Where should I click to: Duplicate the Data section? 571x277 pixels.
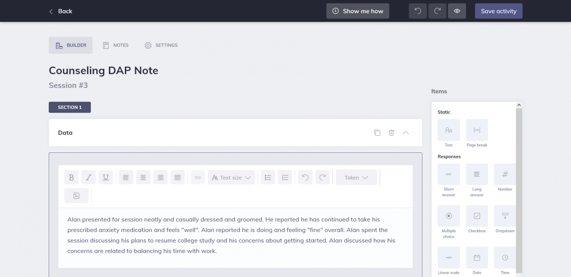tap(377, 132)
